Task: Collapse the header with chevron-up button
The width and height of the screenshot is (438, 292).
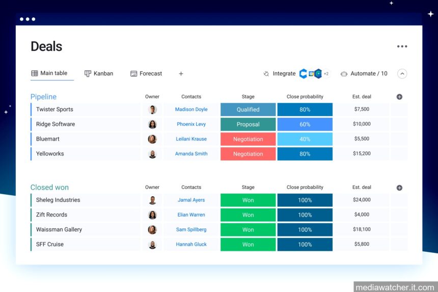Action: [x=402, y=74]
